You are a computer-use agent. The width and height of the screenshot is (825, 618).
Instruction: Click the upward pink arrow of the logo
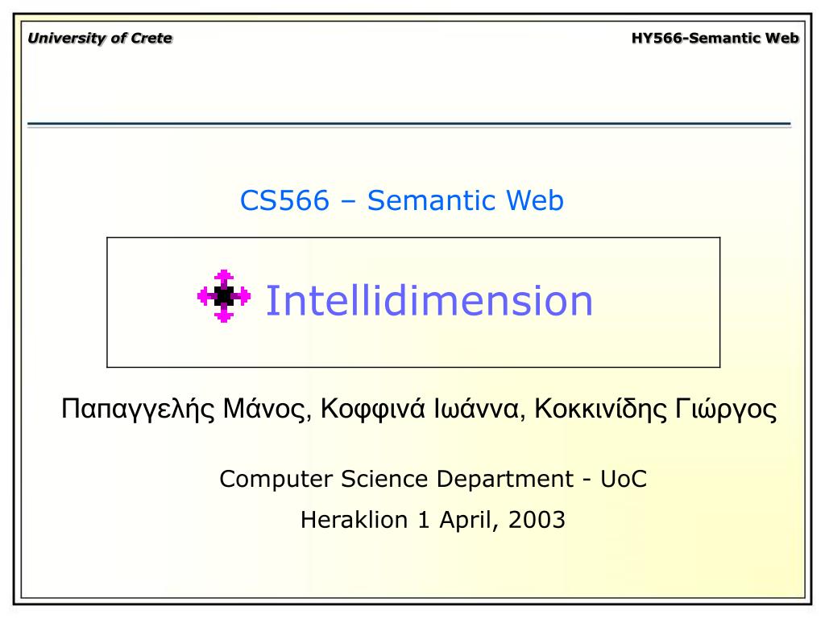point(224,278)
